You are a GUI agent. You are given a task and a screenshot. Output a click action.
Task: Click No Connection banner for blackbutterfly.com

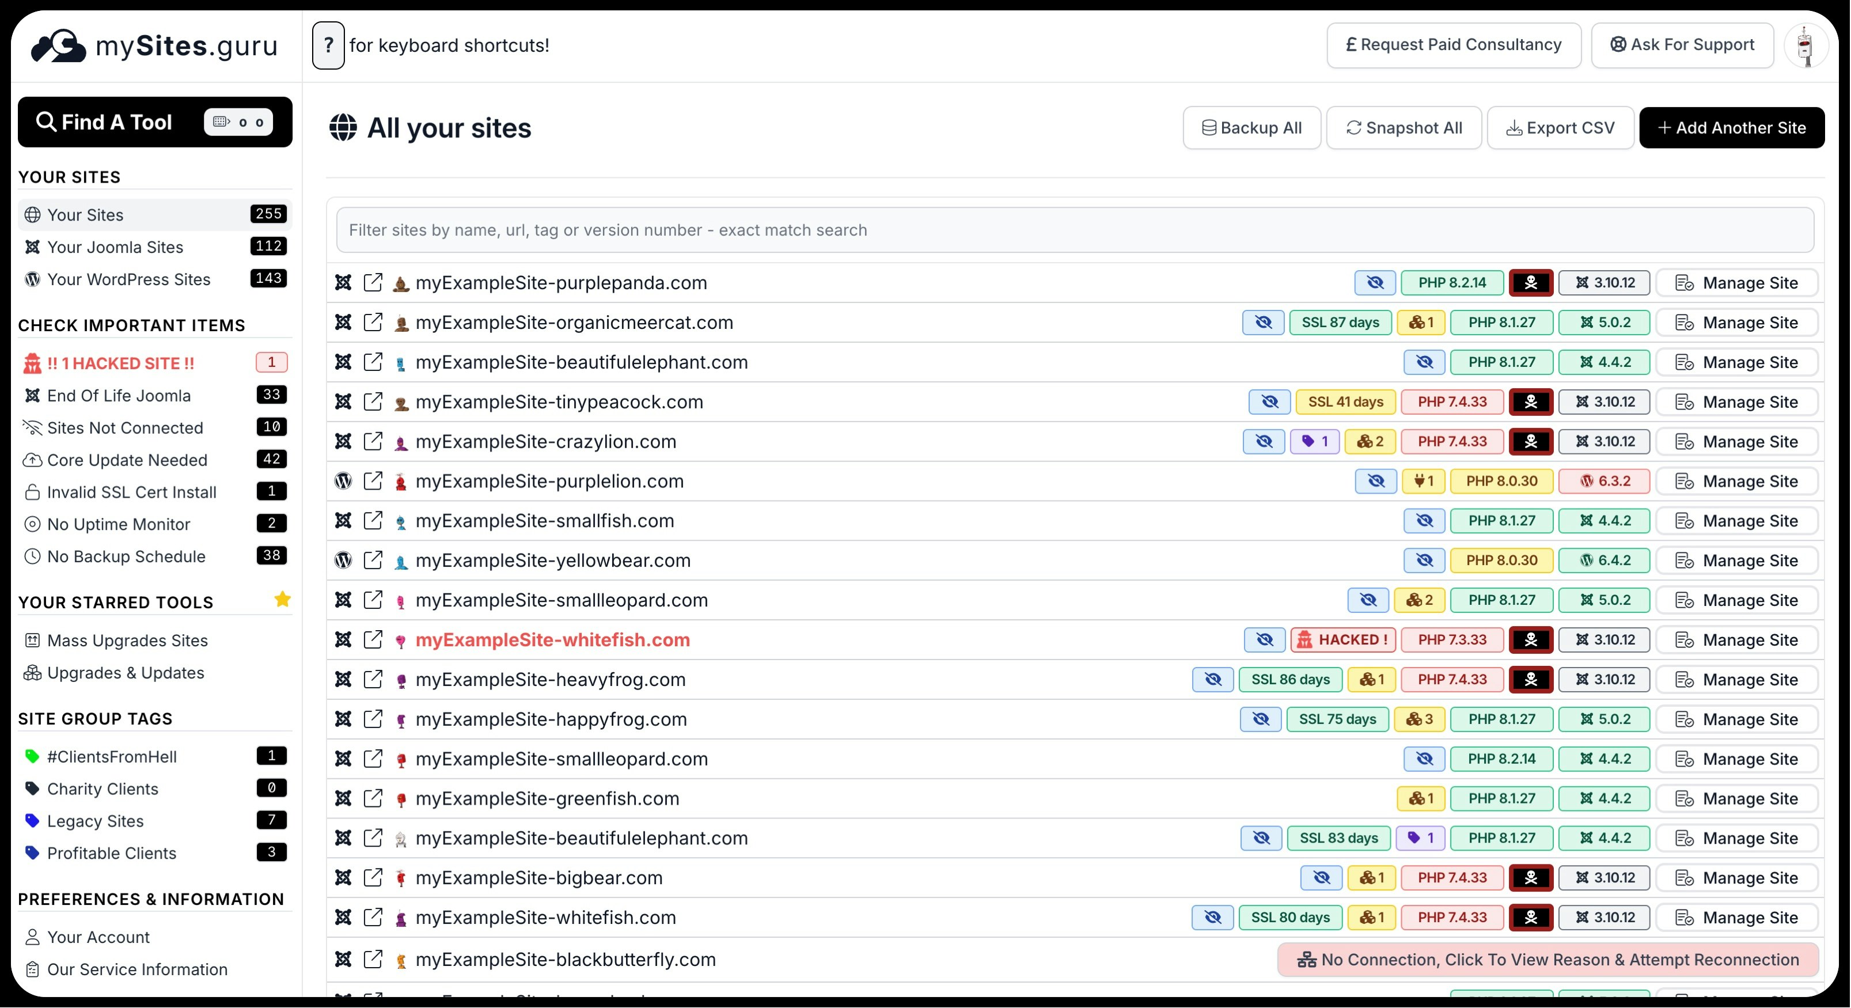click(x=1547, y=959)
